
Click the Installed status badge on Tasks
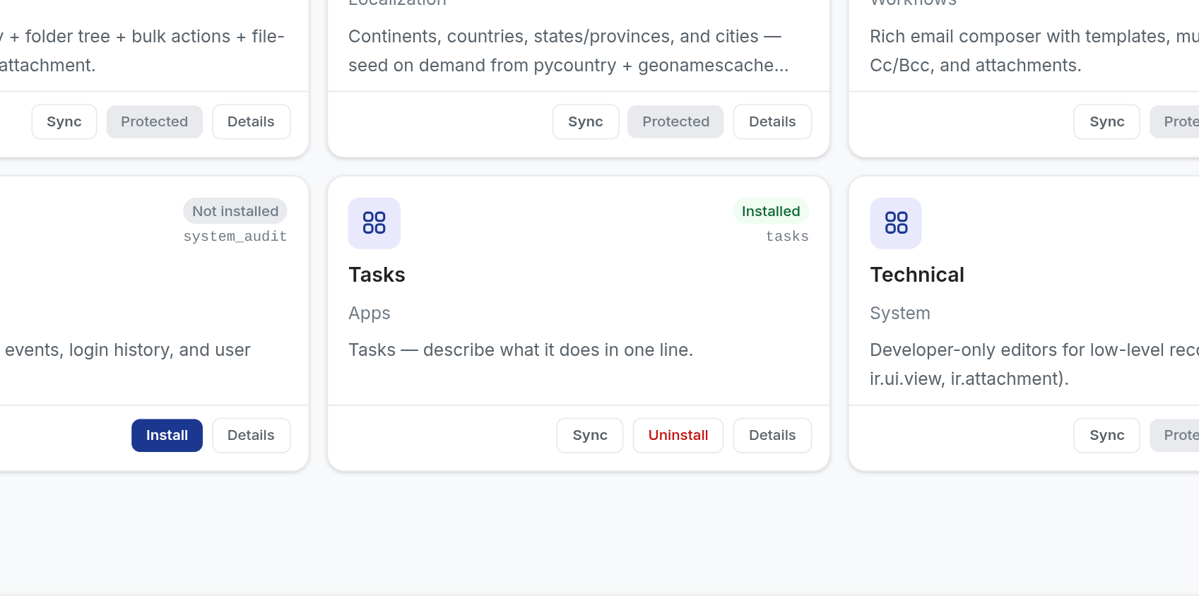(771, 211)
